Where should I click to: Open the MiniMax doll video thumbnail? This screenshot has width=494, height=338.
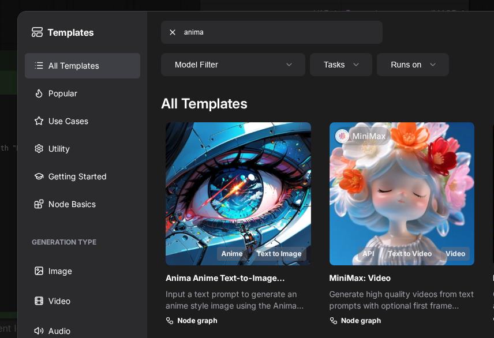(402, 193)
